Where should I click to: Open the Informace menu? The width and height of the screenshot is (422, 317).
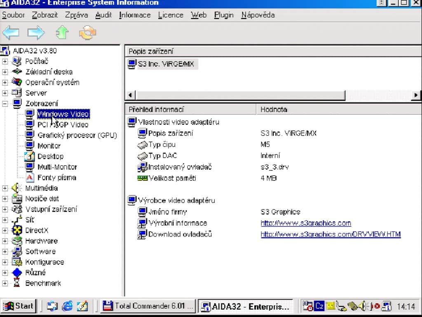(135, 15)
